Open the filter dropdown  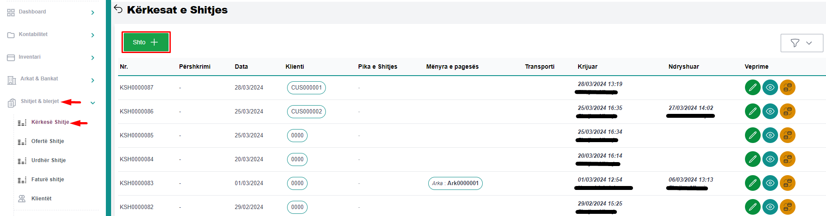pyautogui.click(x=802, y=43)
